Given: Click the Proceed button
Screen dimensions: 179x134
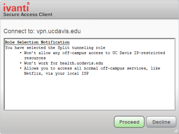Looking at the screenshot, I should (x=129, y=122).
